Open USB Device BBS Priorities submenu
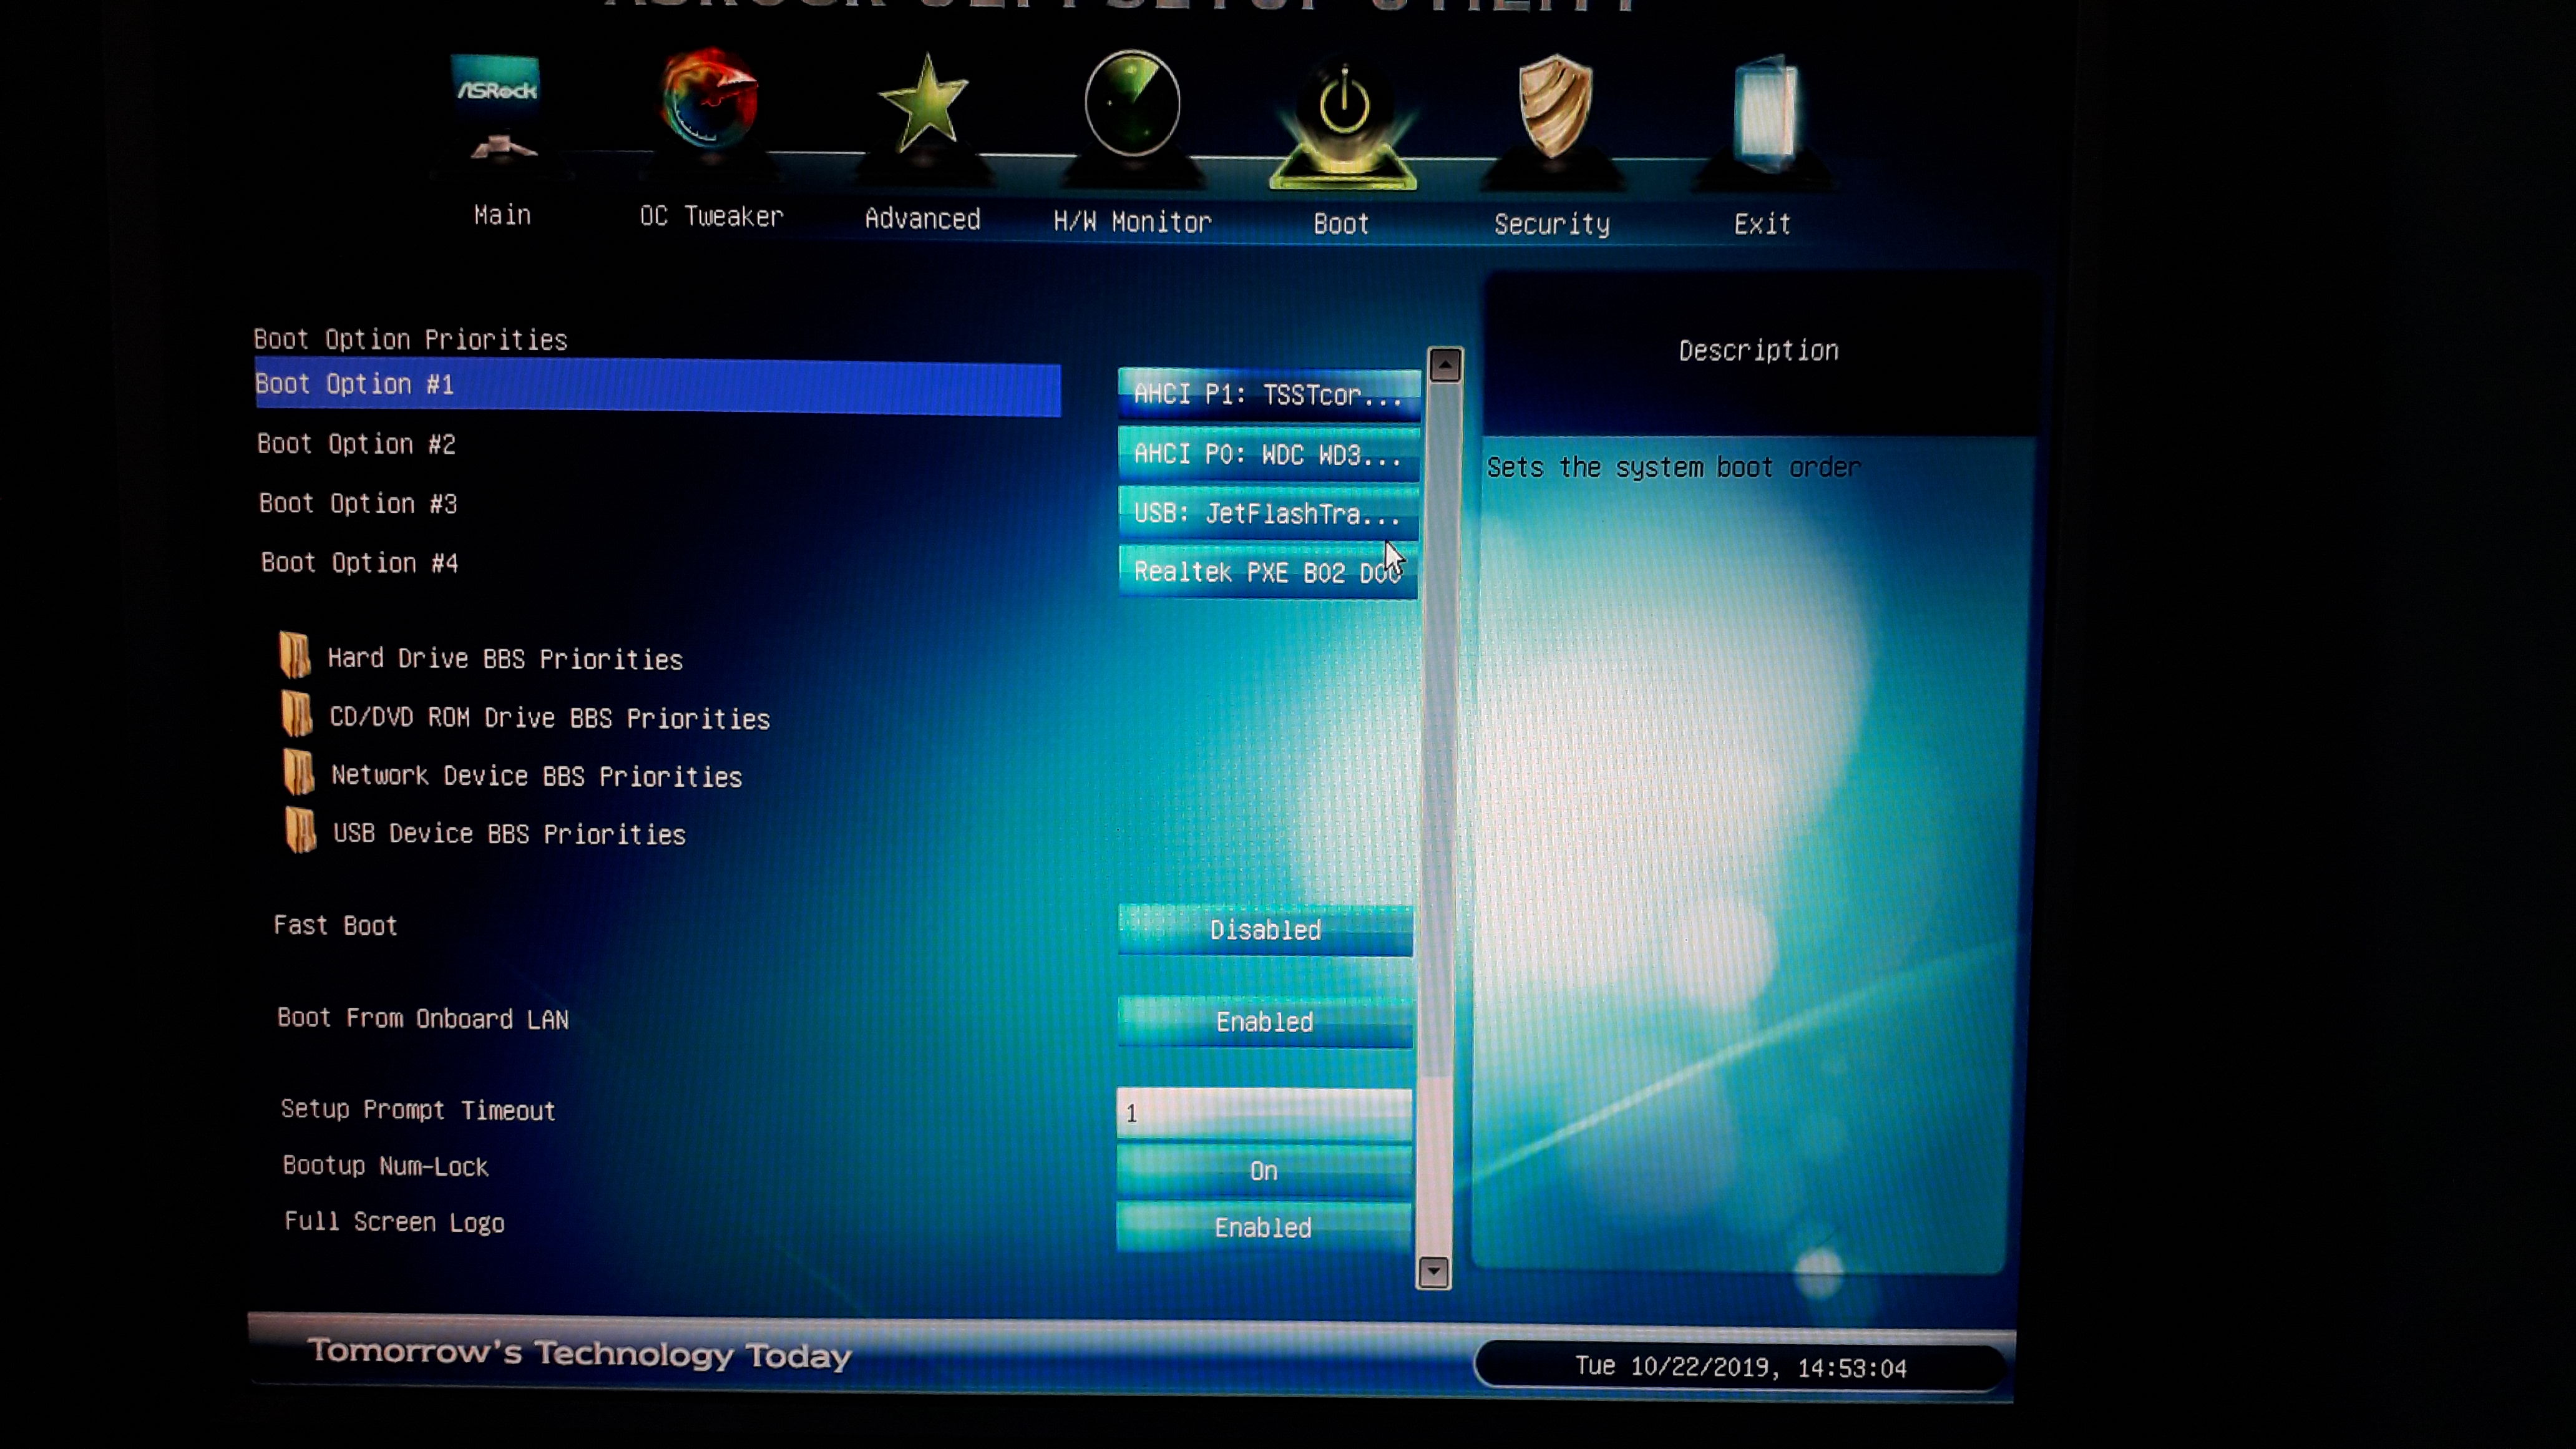Image resolution: width=2576 pixels, height=1449 pixels. click(509, 834)
